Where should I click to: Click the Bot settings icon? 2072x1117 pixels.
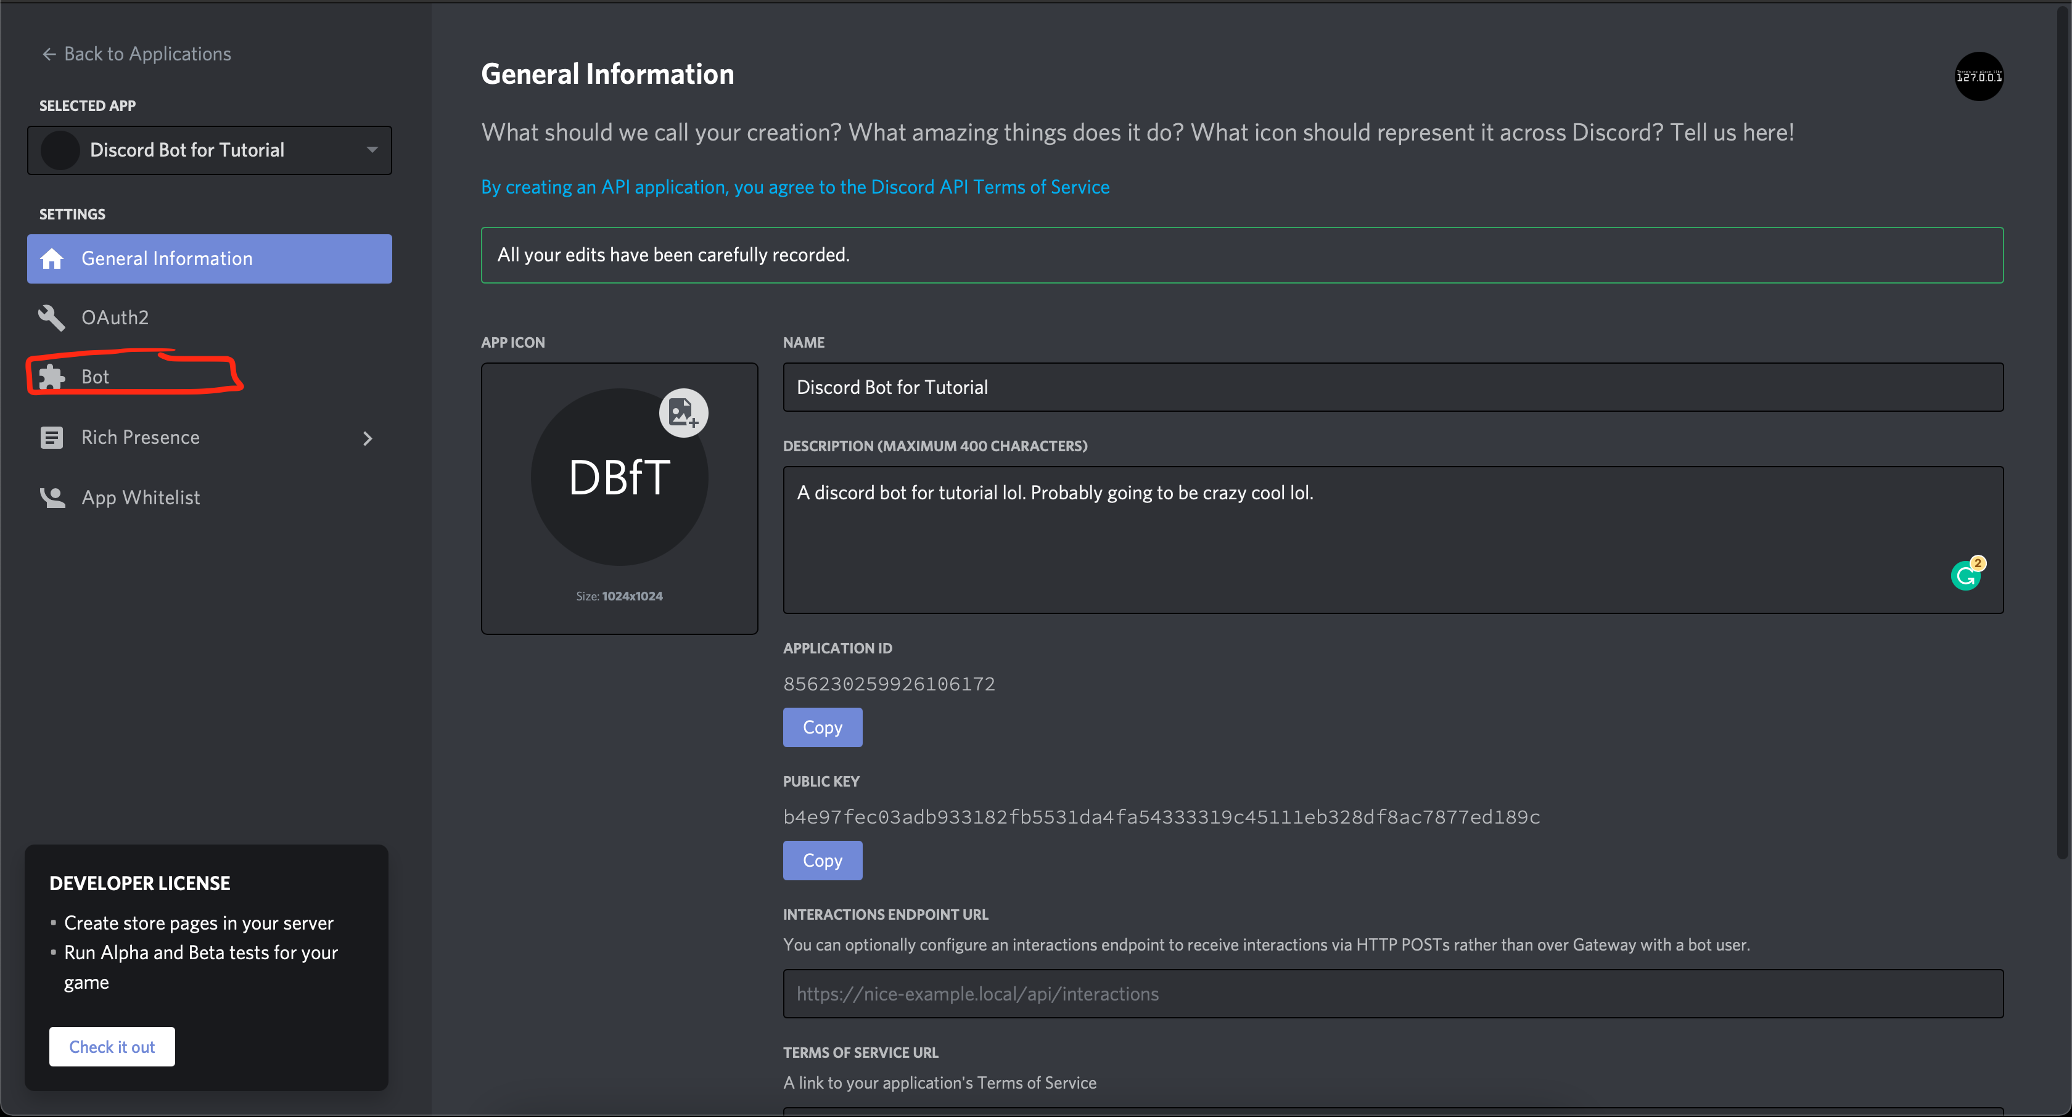click(51, 377)
